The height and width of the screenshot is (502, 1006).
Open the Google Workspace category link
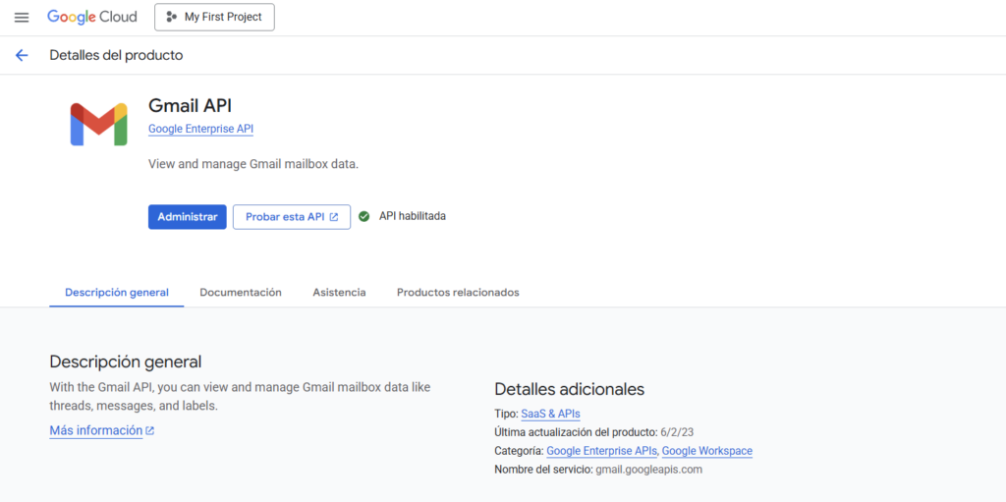click(x=707, y=452)
